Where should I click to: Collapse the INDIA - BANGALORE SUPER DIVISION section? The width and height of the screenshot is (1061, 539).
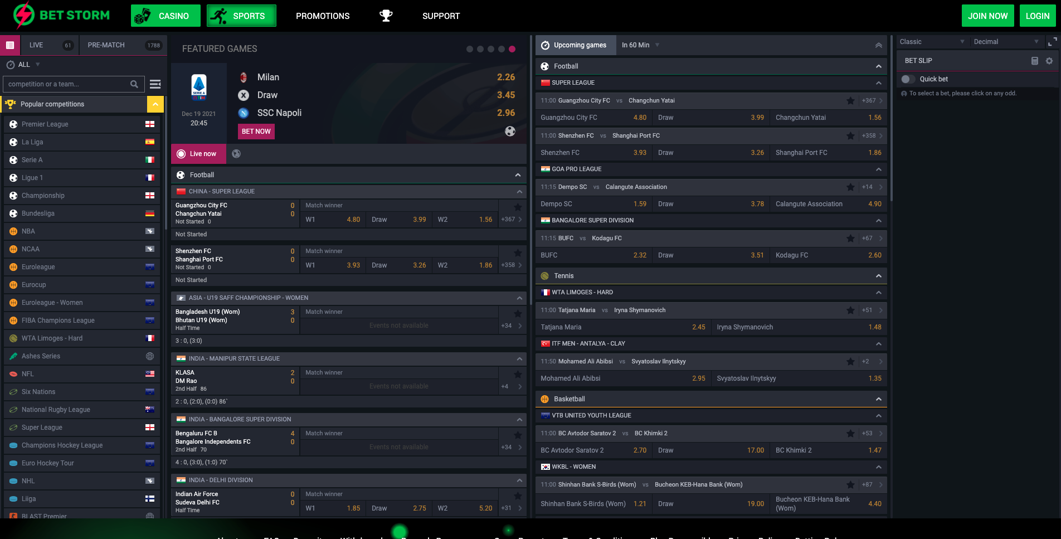point(519,419)
